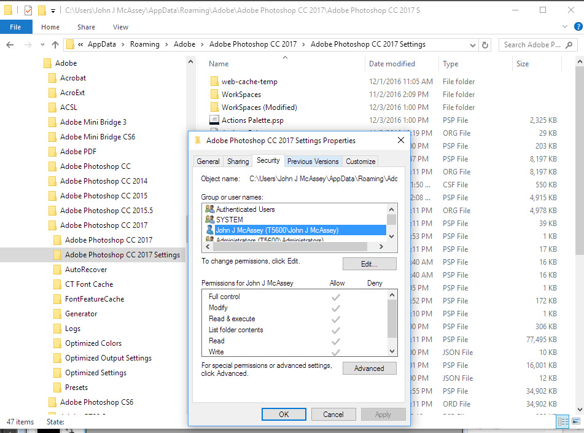Select FontFeatureCache folder in tree
Screen dimensions: 584x433
95,299
